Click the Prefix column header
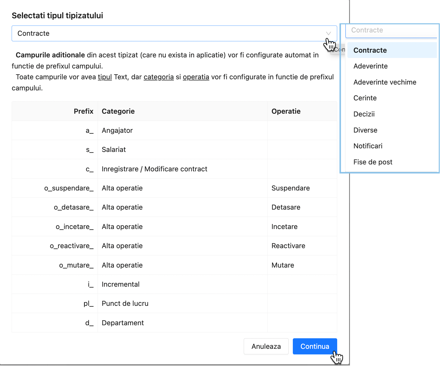This screenshot has width=442, height=366. click(x=55, y=111)
